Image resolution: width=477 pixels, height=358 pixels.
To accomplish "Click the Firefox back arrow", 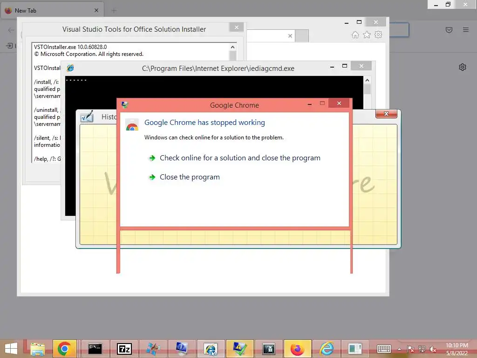I will (x=11, y=30).
